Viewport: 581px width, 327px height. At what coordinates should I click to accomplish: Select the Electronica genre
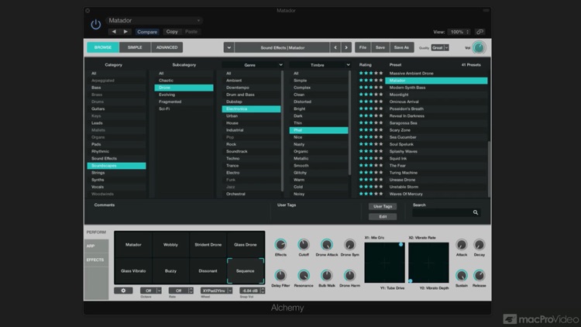pyautogui.click(x=251, y=109)
